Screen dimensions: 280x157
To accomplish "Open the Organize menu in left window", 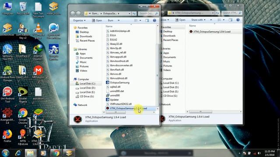I will pyautogui.click(x=79, y=20).
